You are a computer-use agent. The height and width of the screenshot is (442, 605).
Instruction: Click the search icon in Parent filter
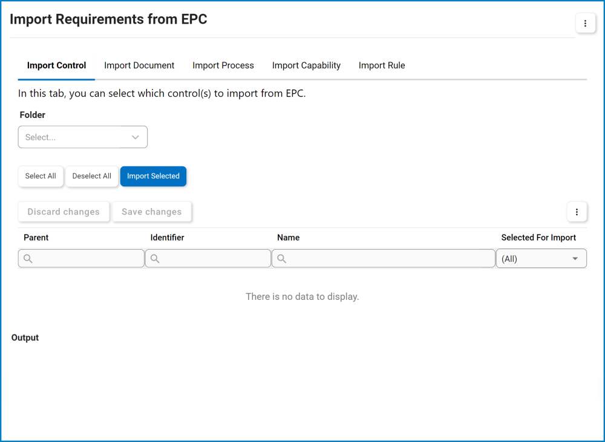[27, 258]
